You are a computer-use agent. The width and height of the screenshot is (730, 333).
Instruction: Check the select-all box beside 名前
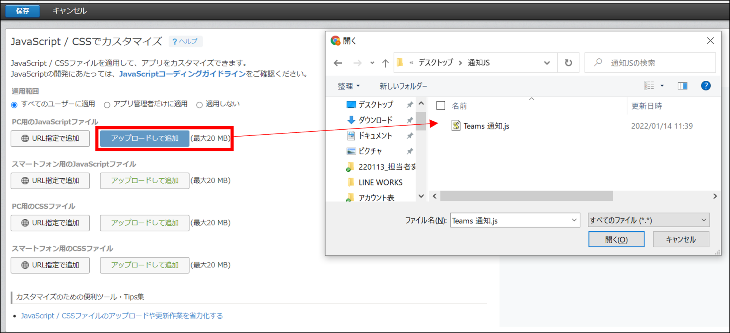coord(441,106)
